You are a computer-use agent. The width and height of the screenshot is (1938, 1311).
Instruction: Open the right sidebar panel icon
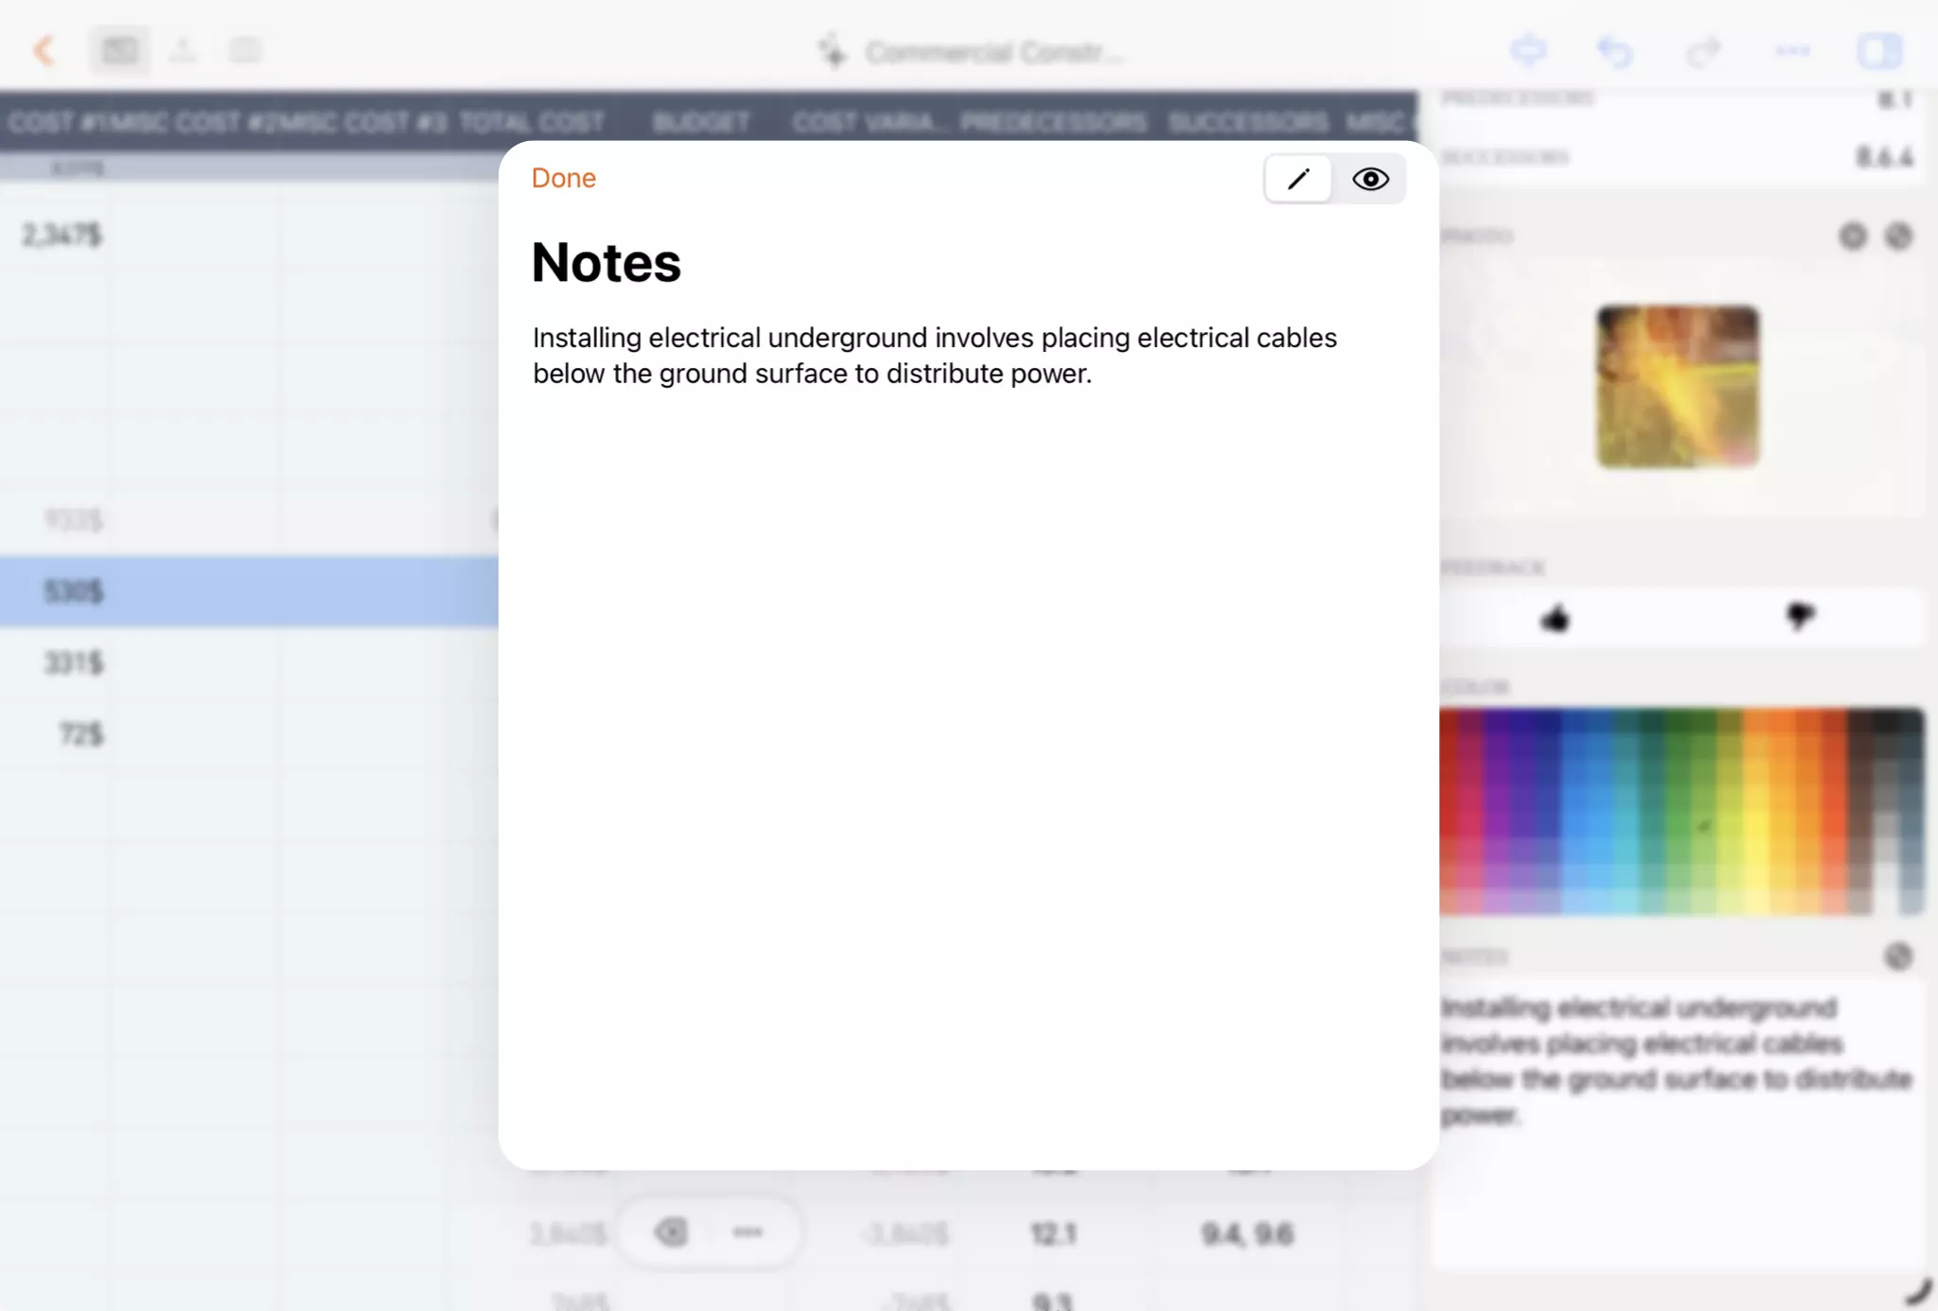(1877, 50)
